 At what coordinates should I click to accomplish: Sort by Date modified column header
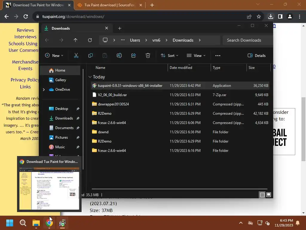pos(181,68)
